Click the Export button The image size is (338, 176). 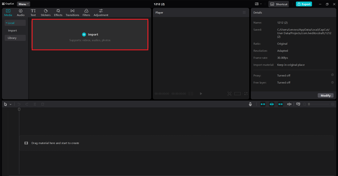pos(304,4)
